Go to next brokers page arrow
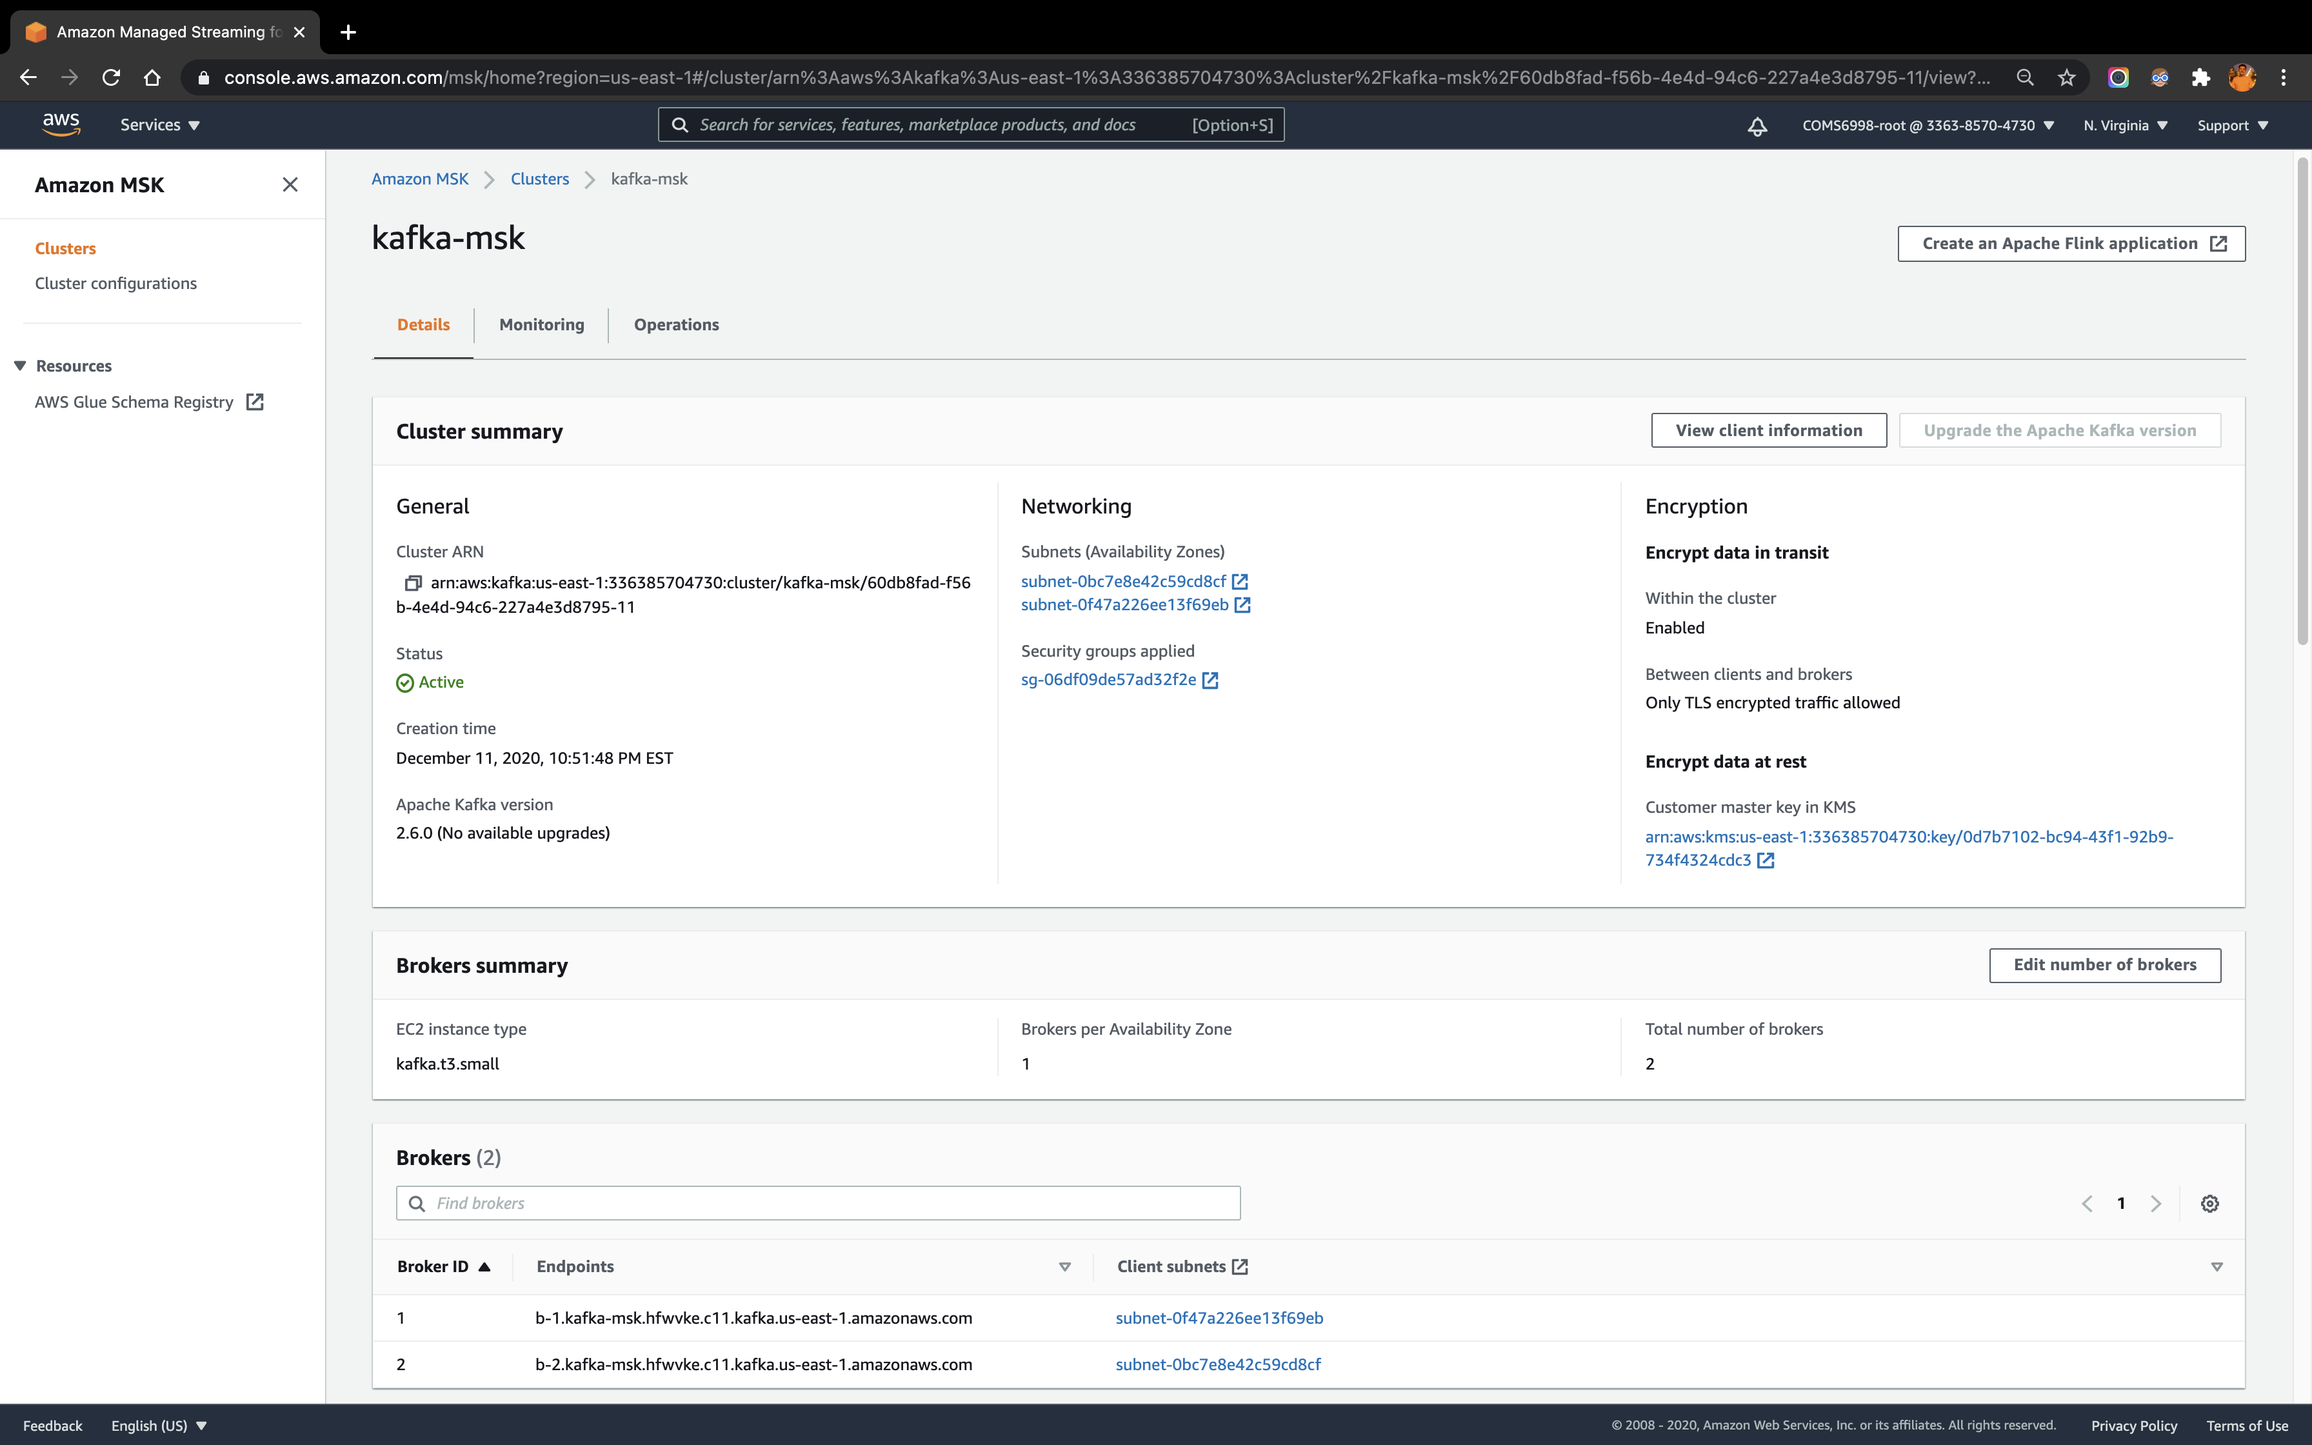The height and width of the screenshot is (1445, 2312). click(2157, 1203)
